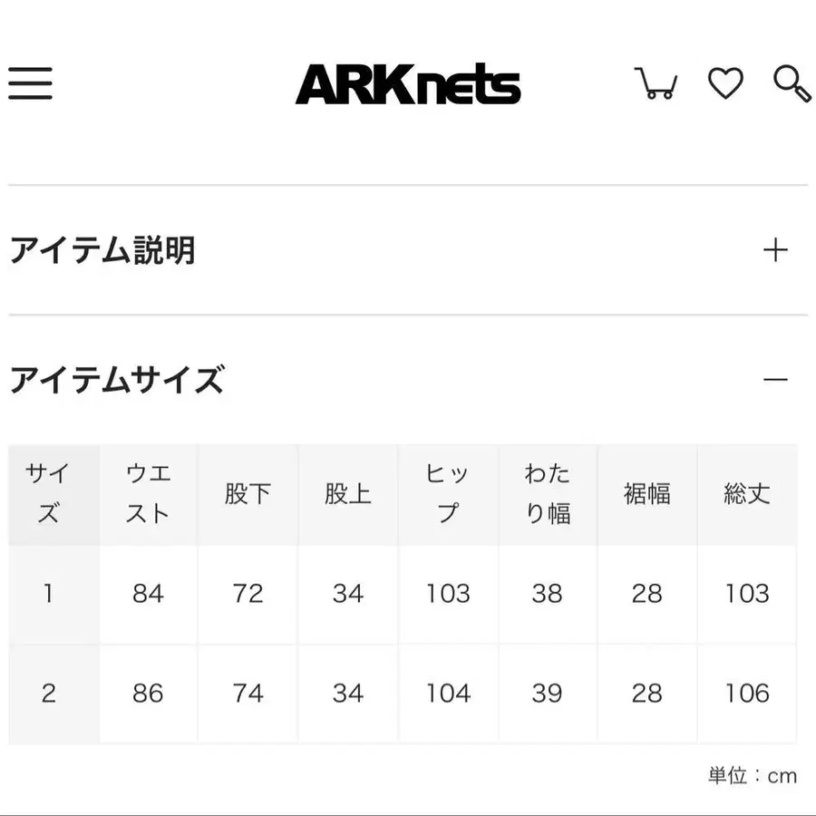This screenshot has height=816, width=816.
Task: Click the cart icon with wheels
Action: pos(656,84)
